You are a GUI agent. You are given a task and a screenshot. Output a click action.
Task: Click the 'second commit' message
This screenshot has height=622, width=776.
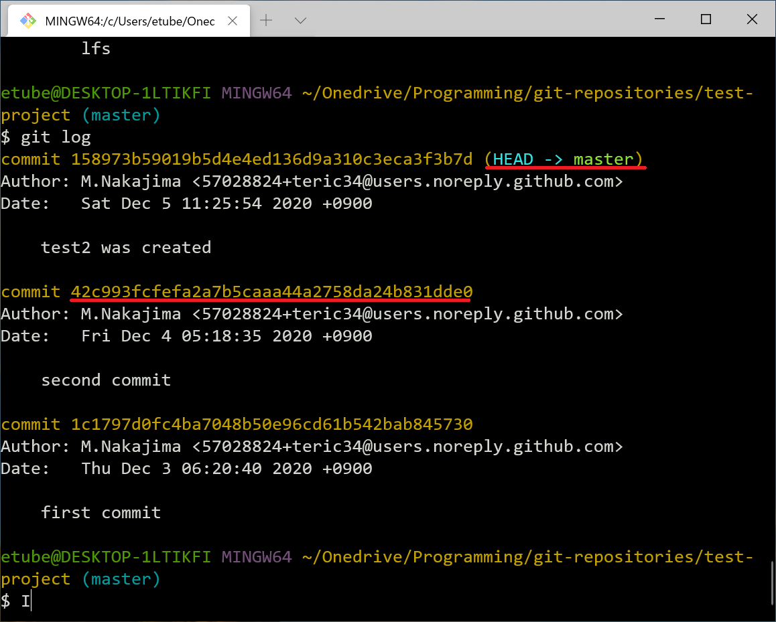[106, 380]
